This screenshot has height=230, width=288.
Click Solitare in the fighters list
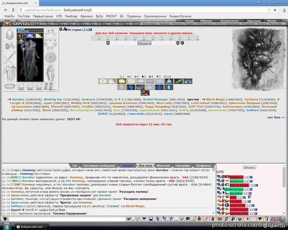click(252, 110)
